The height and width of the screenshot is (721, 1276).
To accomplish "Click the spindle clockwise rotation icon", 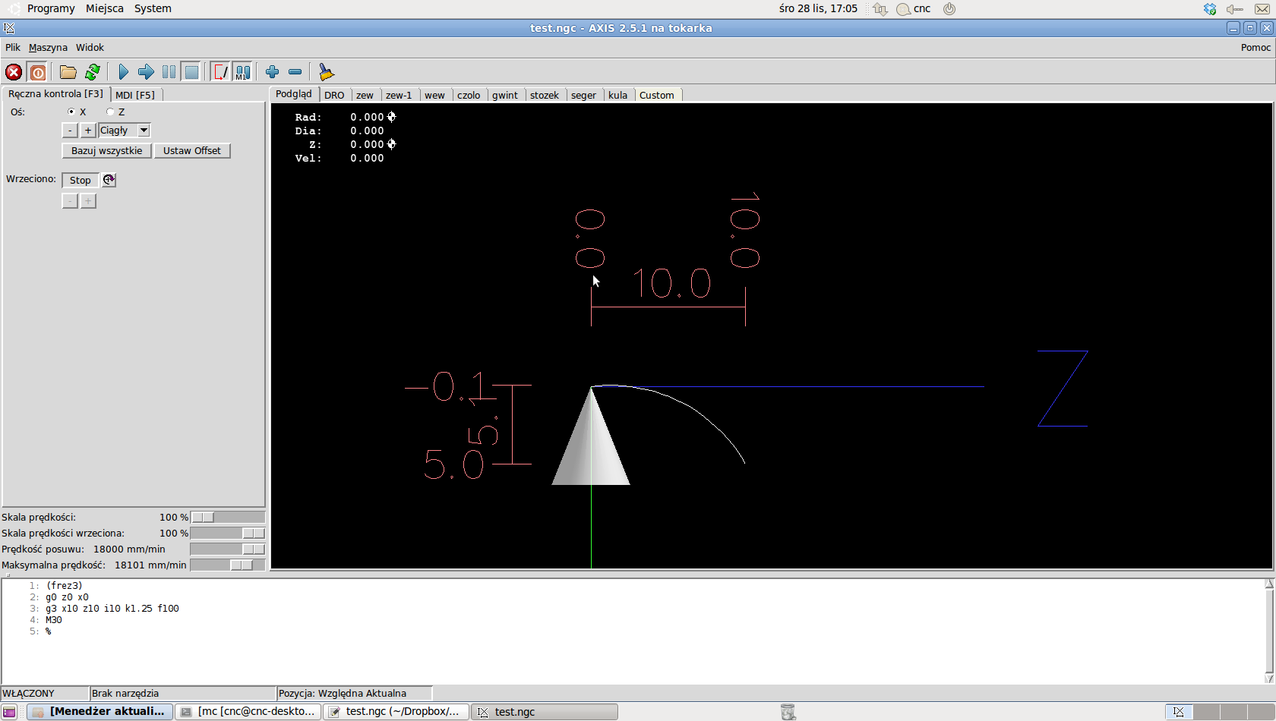I will tap(109, 180).
